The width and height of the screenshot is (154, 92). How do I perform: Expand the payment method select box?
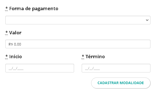[78, 20]
